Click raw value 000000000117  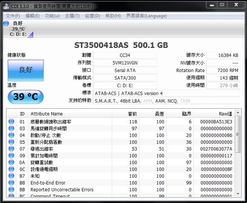coord(216,155)
